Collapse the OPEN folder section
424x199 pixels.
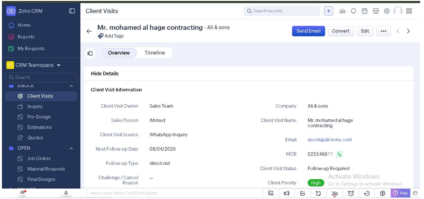tap(71, 148)
